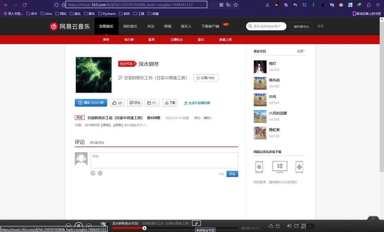
Task: Click the tracking protection shield icon
Action: (56, 5)
